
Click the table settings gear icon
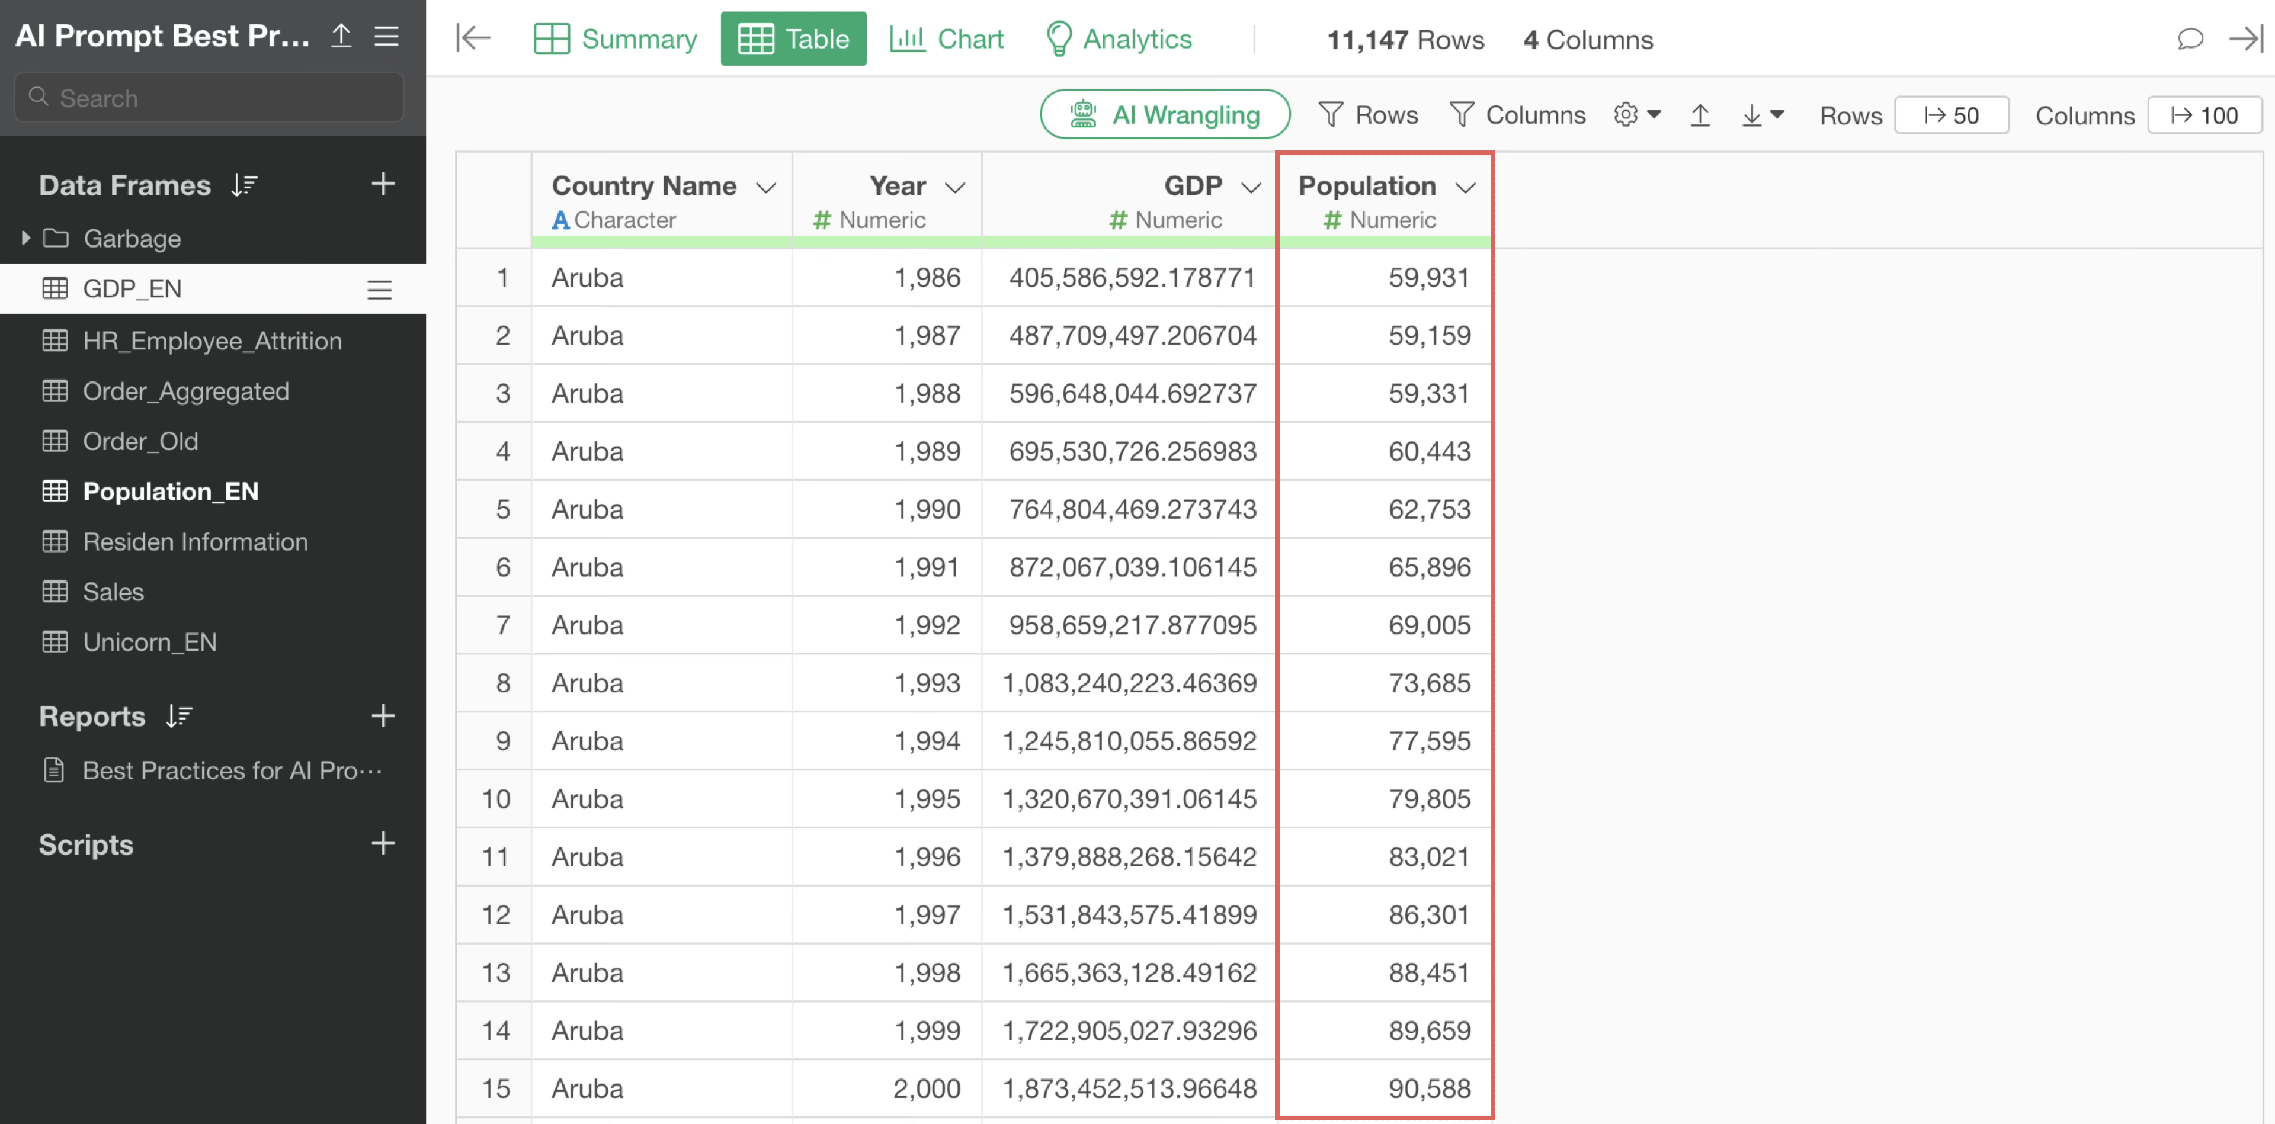click(x=1626, y=115)
